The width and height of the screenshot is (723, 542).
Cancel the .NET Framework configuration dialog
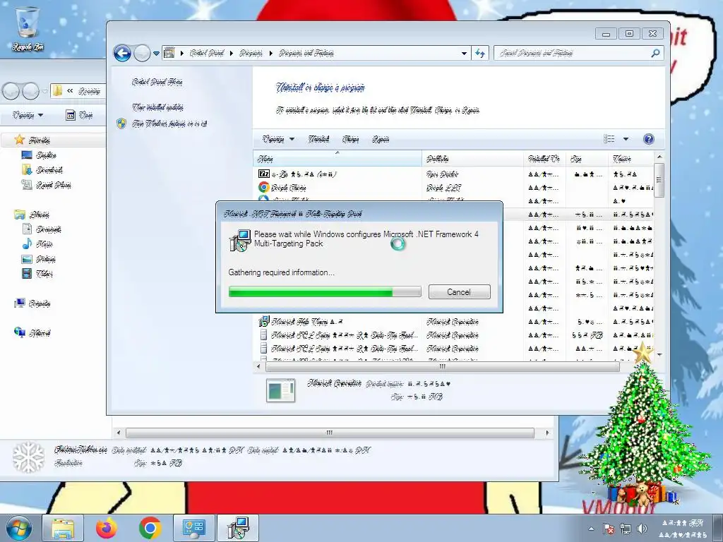[459, 291]
